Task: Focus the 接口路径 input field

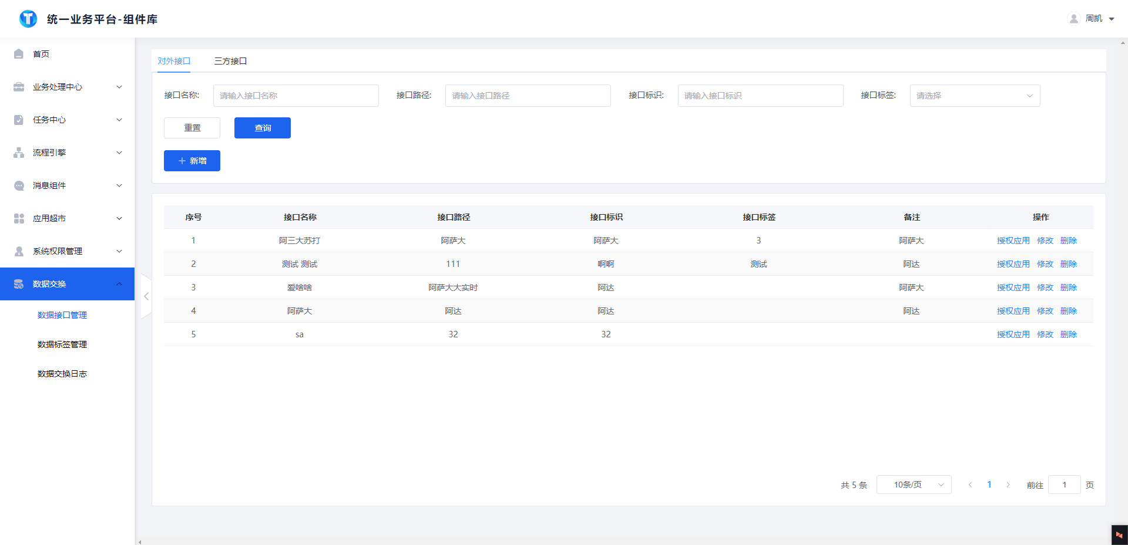Action: click(528, 96)
